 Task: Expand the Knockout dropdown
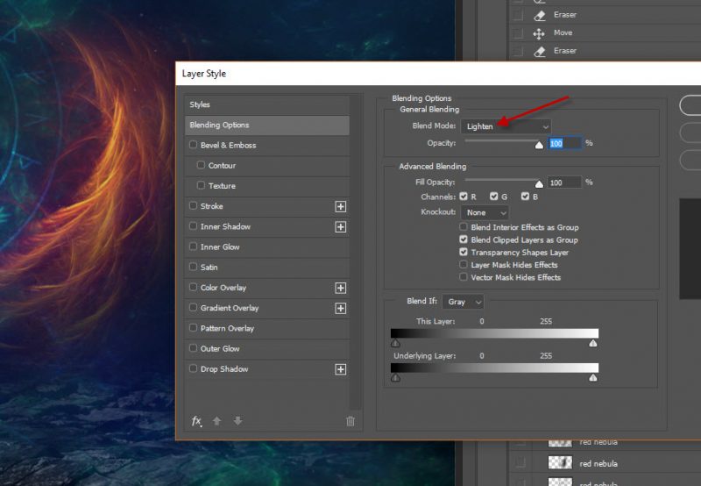(486, 212)
